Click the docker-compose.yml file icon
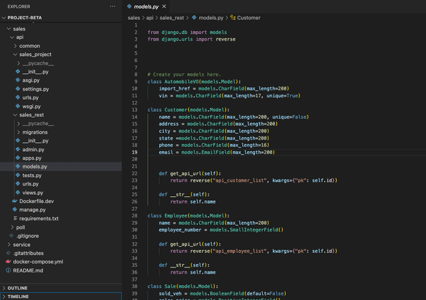Screen dimensions: 426x300 [x=8, y=261]
